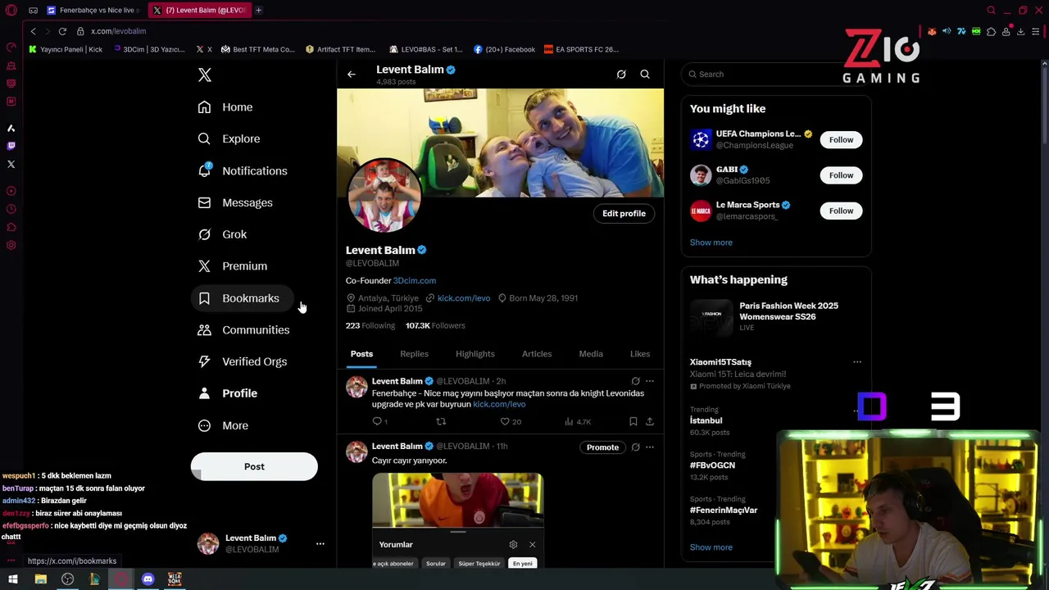
Task: Click the white Post button
Action: coord(254,466)
